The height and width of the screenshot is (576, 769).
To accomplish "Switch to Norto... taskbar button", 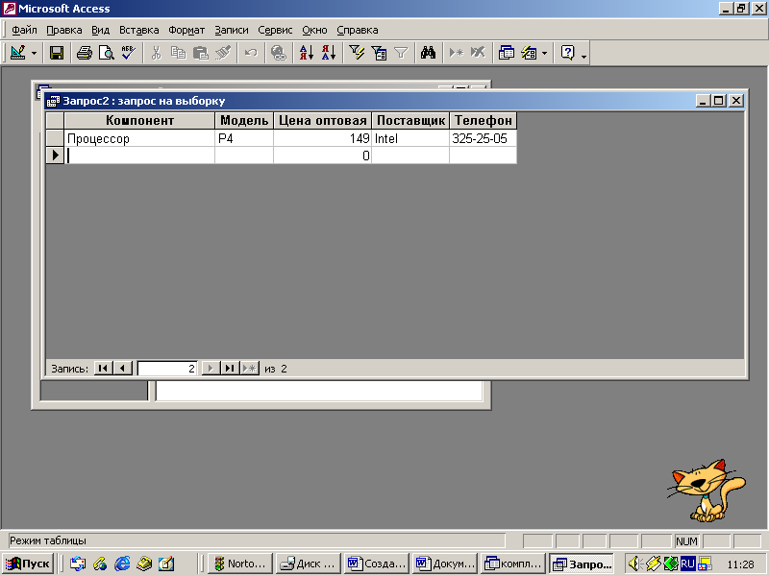I will (240, 564).
